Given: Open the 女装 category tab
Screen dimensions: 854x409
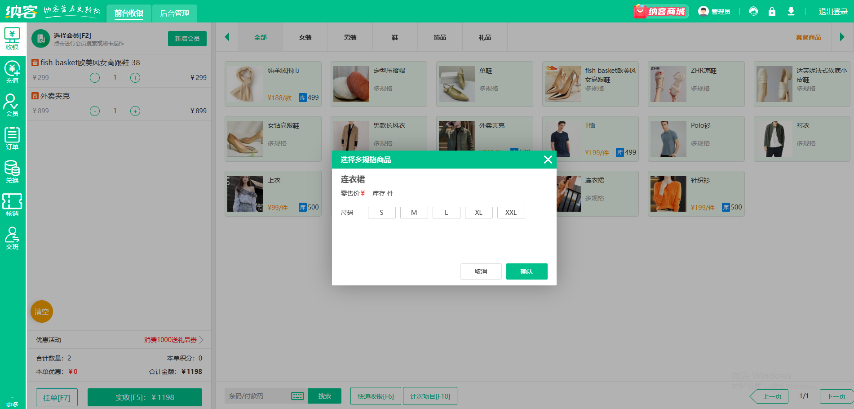Looking at the screenshot, I should [x=305, y=37].
